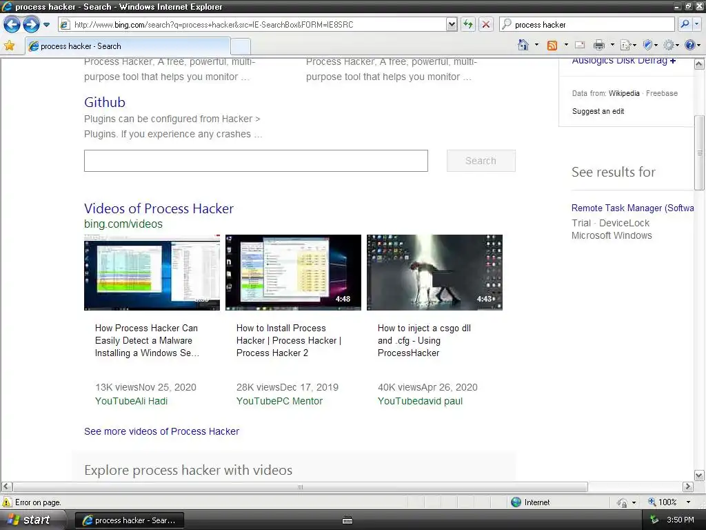Open 'See more videos of Process Hacker'
The height and width of the screenshot is (530, 706).
pyautogui.click(x=161, y=431)
